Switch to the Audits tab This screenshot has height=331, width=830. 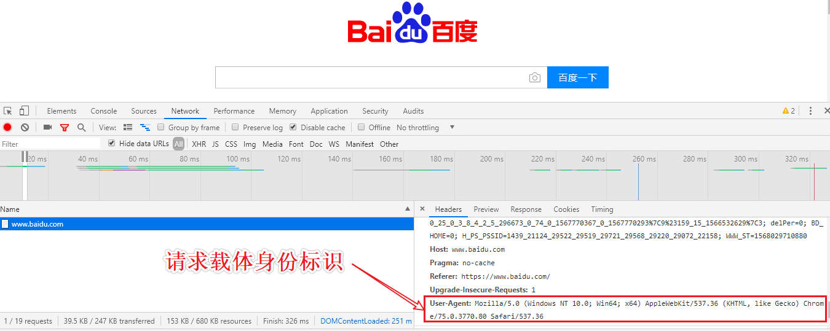413,111
